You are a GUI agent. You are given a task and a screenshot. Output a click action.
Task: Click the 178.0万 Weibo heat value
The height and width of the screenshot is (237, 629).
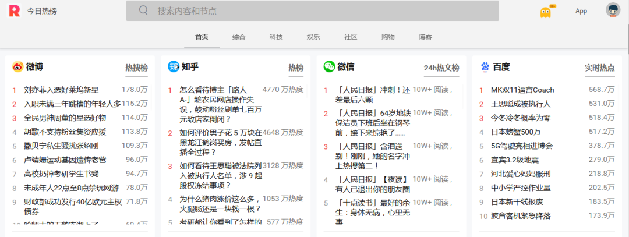tap(135, 90)
